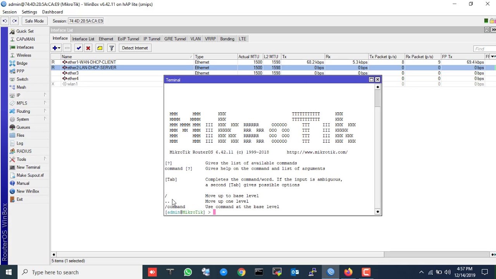Sort by Type column header
496x279 pixels.
click(x=215, y=57)
